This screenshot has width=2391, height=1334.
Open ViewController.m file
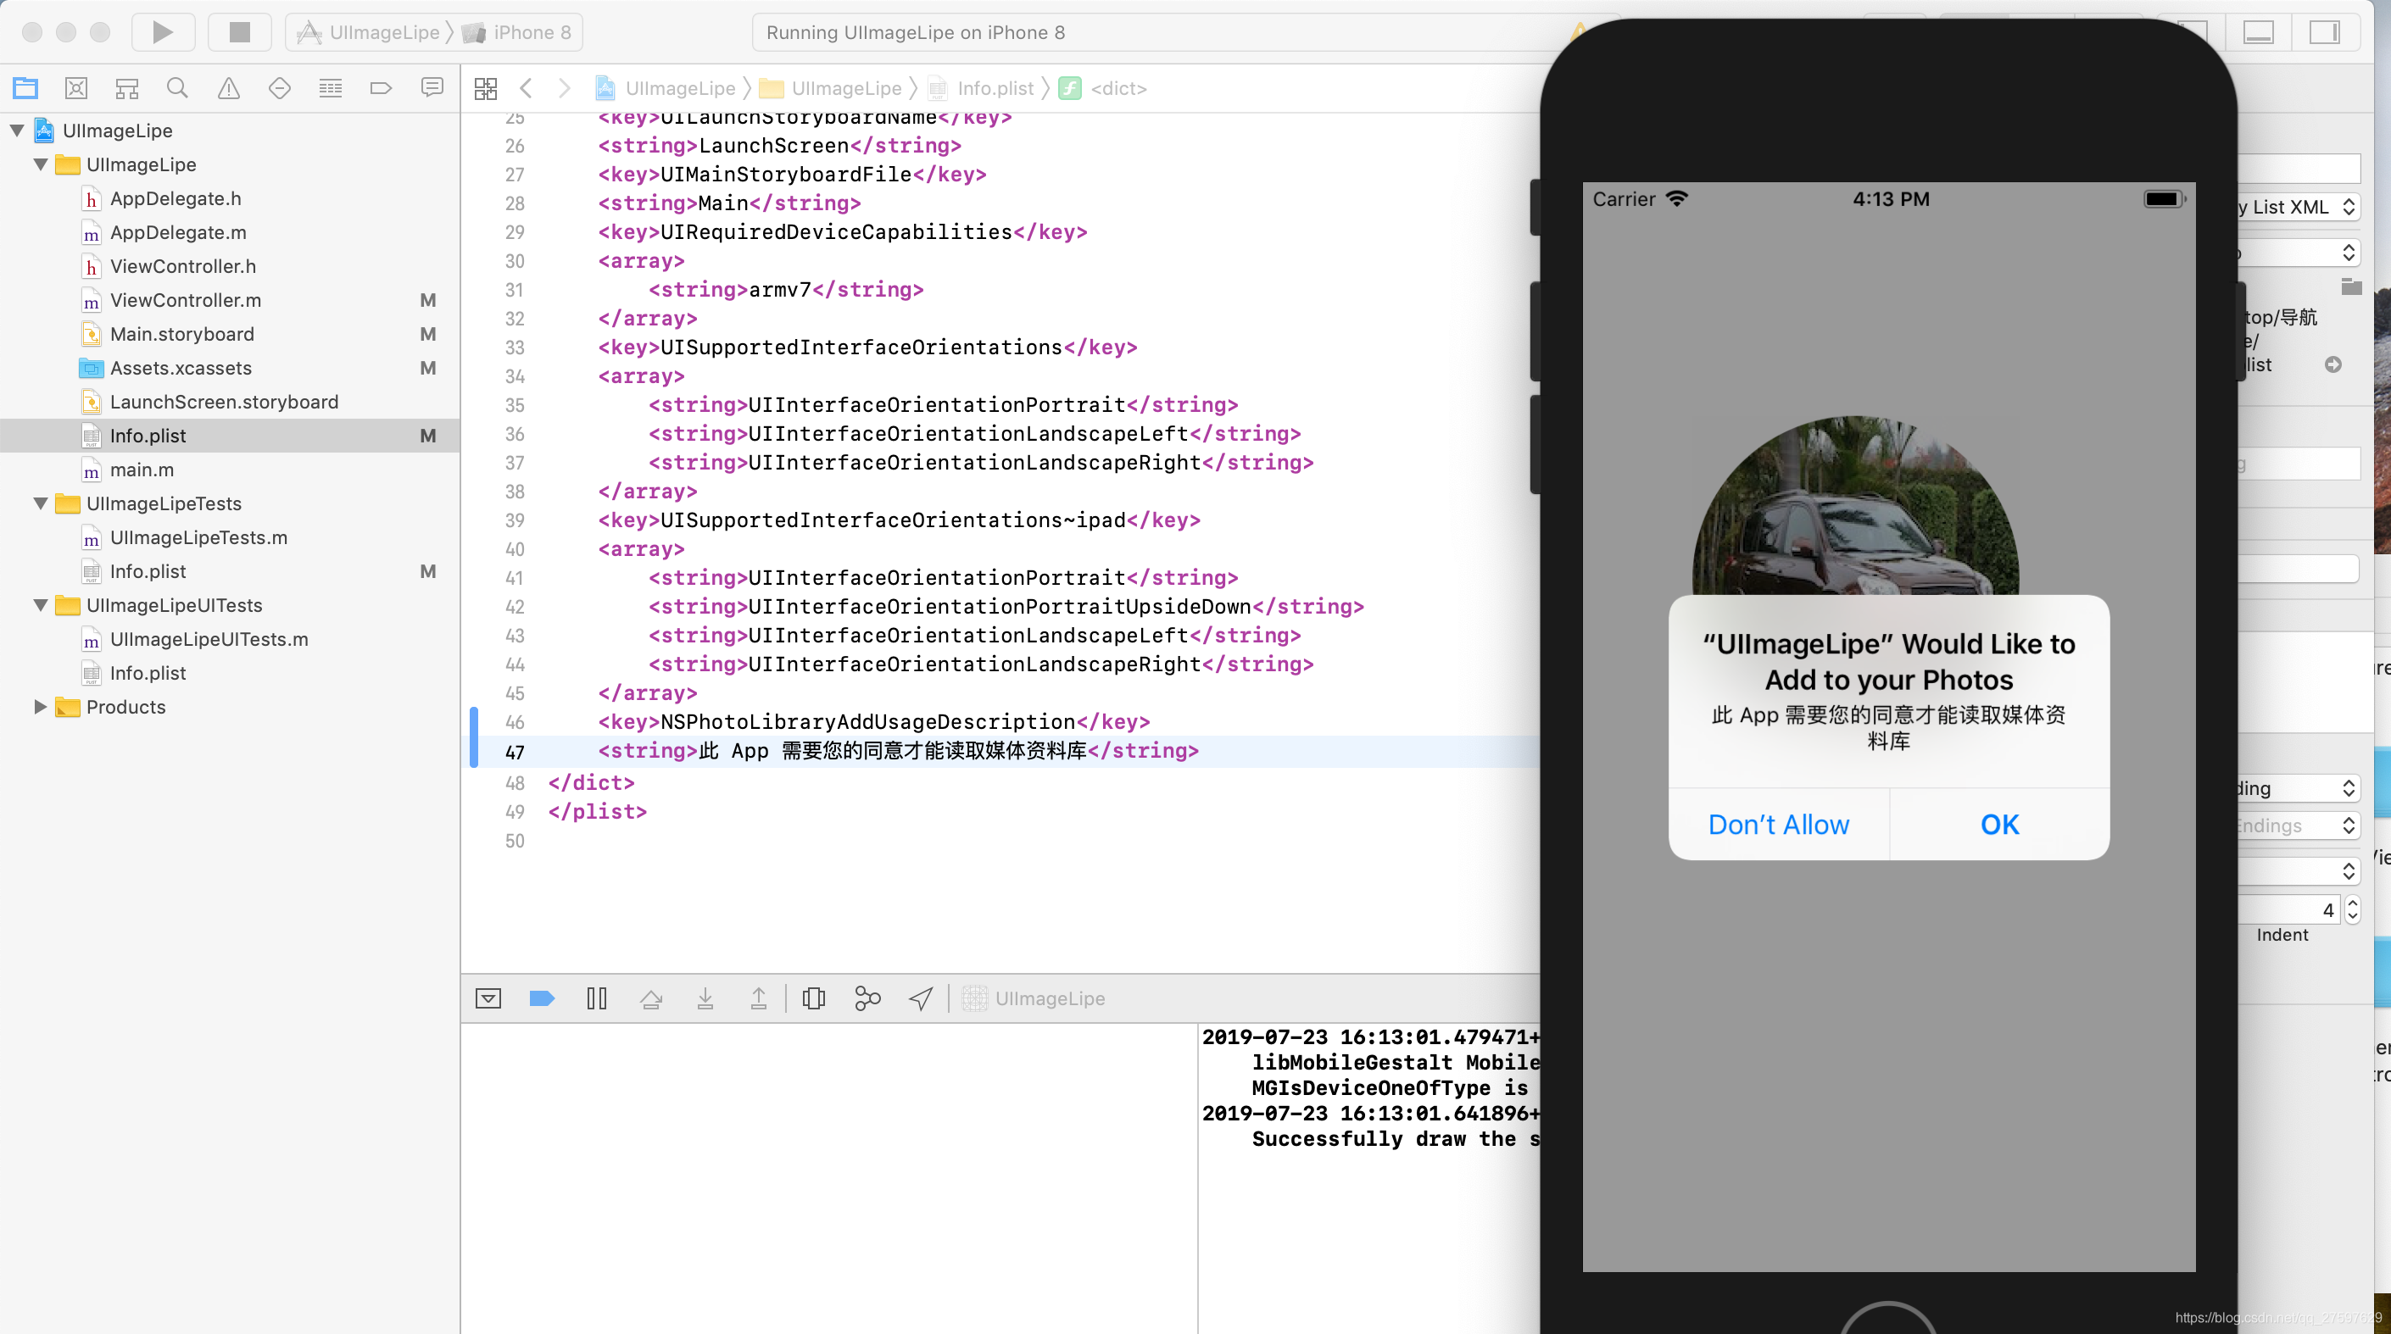click(185, 301)
